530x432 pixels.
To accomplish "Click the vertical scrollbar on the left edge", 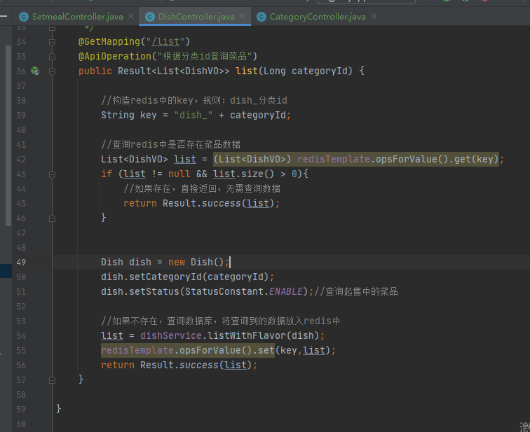I will tap(8, 135).
